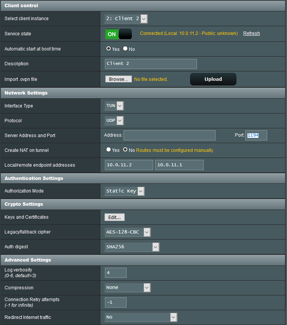Viewport: 287px width, 325px height.
Task: Open the Select client instance dropdown
Action: click(126, 19)
